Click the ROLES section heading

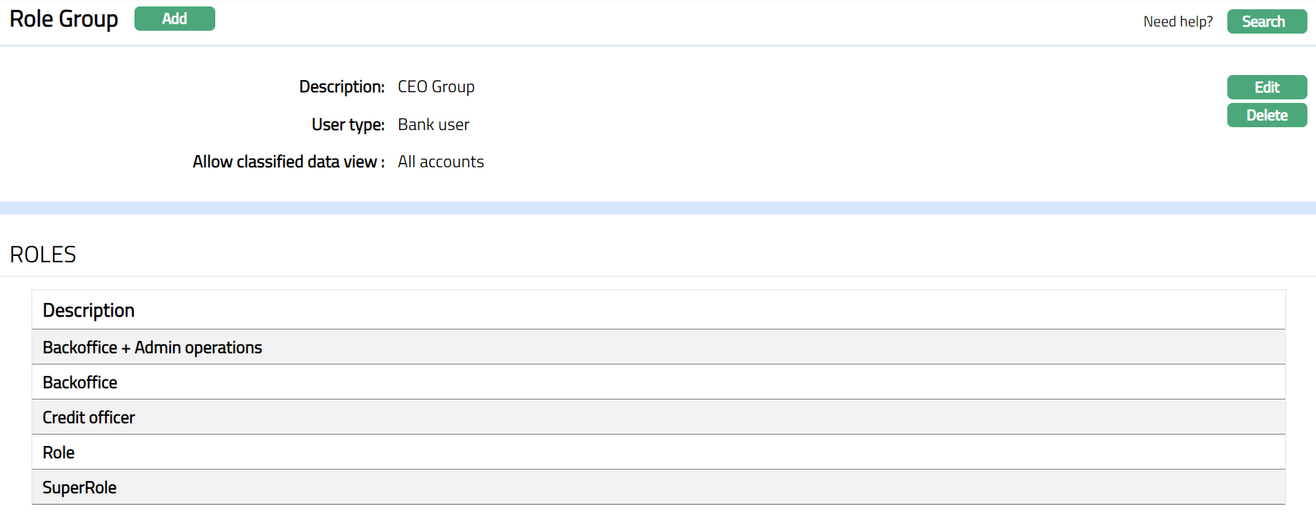(x=43, y=254)
